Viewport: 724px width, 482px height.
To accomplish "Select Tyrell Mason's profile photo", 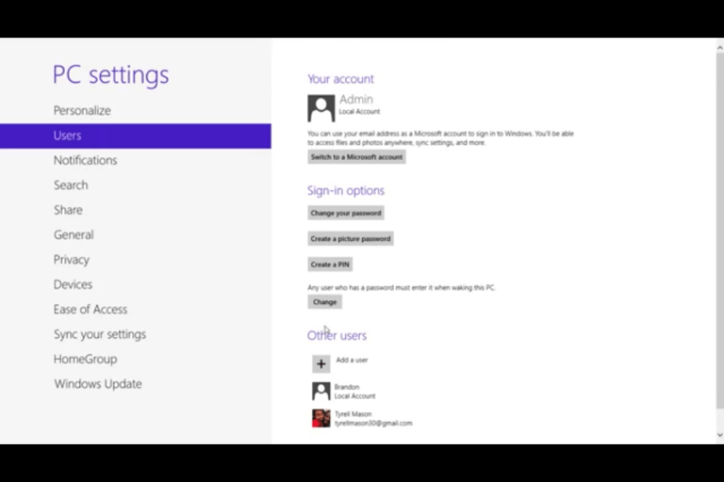I will click(321, 418).
